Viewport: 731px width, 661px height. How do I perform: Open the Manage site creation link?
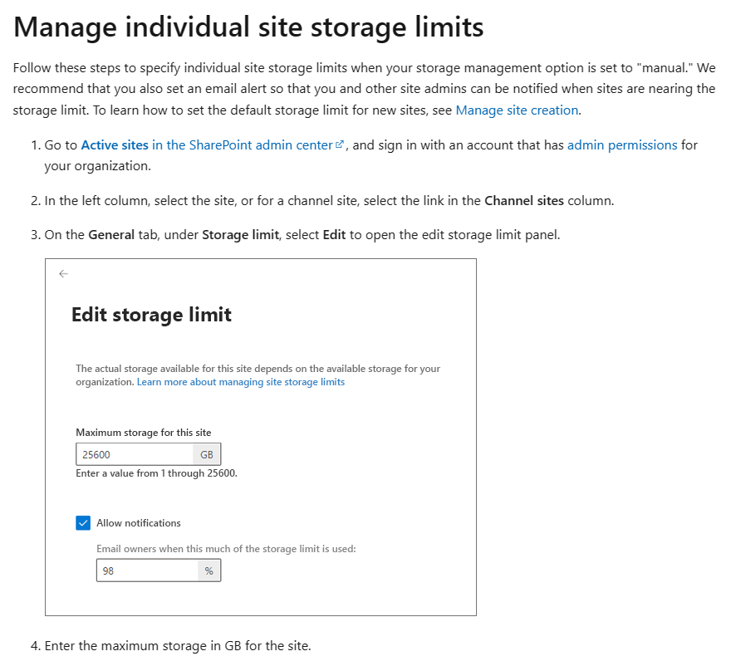(x=517, y=110)
